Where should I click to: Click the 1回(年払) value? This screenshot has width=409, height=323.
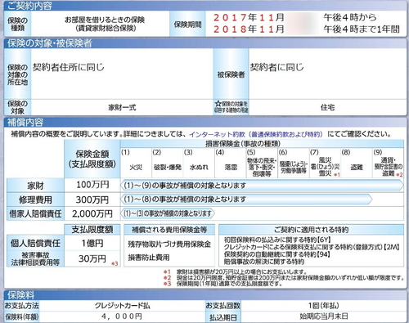point(324,306)
